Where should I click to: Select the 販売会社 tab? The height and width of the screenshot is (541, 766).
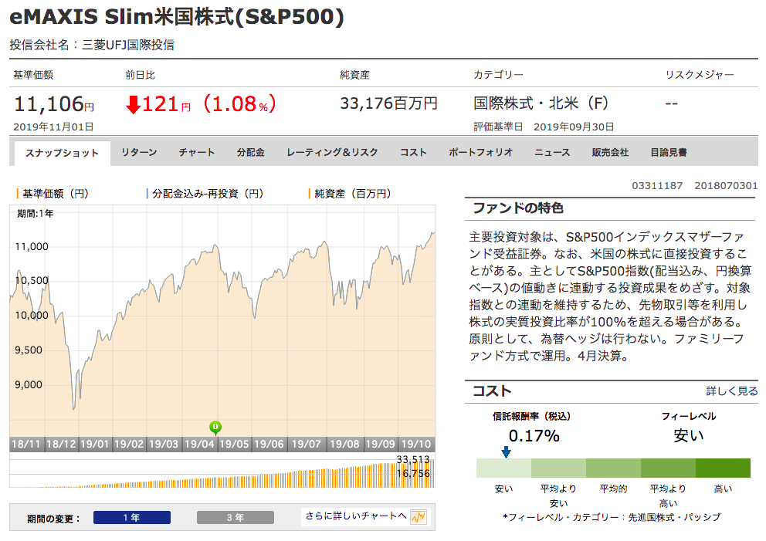point(610,152)
